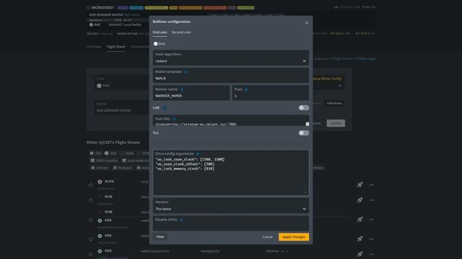462x259 pixels.
Task: Close the BzMiner configuration dialog
Action: pyautogui.click(x=306, y=22)
